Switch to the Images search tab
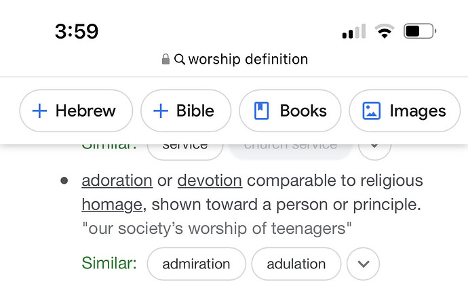This screenshot has width=468, height=284. [x=404, y=110]
